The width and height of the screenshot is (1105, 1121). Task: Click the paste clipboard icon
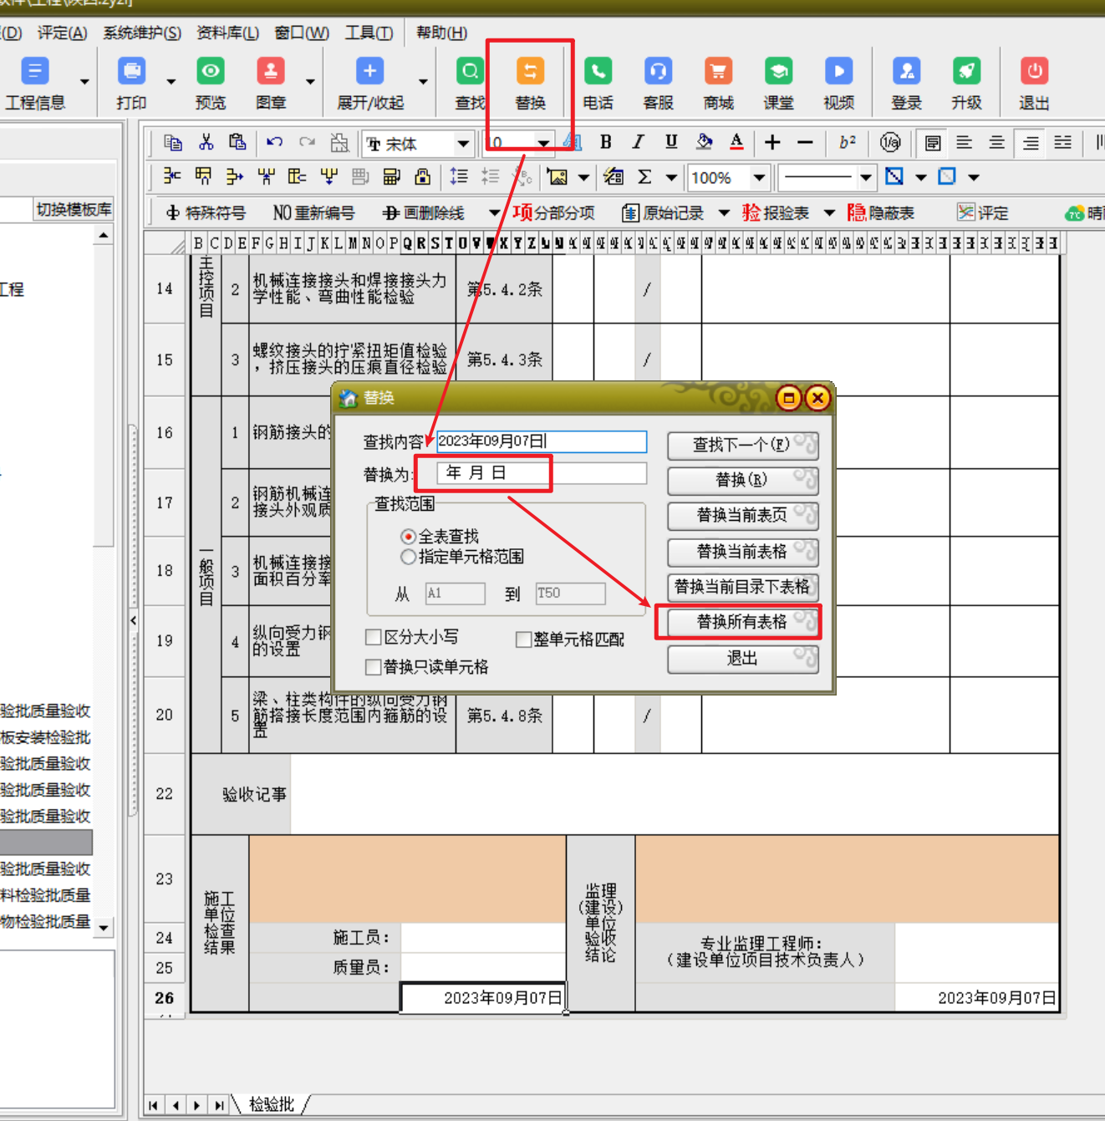tap(237, 143)
